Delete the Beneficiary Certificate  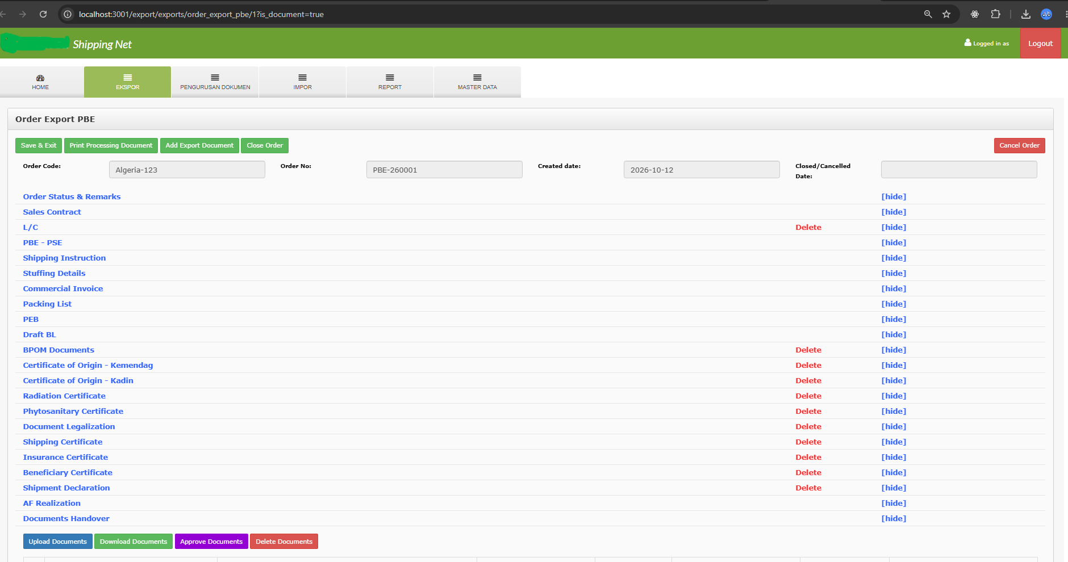click(808, 472)
